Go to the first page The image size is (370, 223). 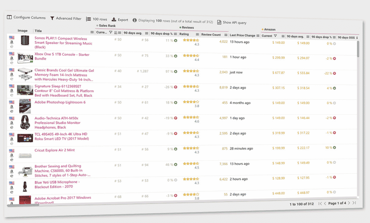[320, 203]
